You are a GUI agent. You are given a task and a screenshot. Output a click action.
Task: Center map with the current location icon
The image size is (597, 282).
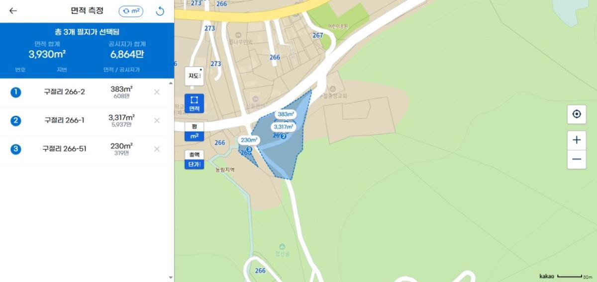click(577, 114)
